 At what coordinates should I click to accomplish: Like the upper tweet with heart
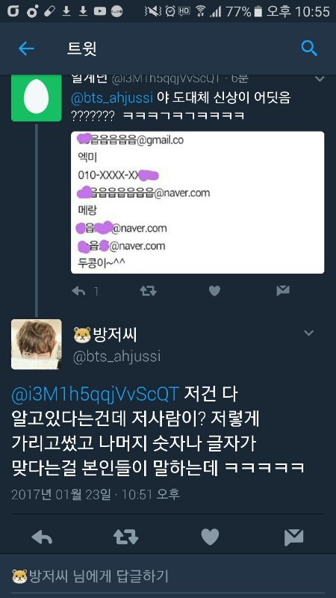pos(214,292)
